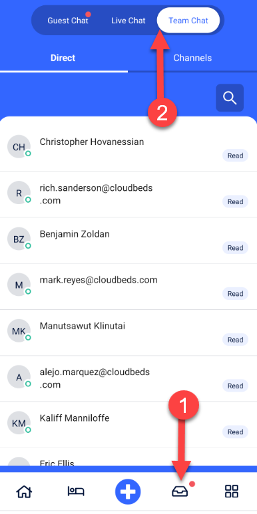
Task: Switch to Guest Chat segment
Action: (68, 21)
